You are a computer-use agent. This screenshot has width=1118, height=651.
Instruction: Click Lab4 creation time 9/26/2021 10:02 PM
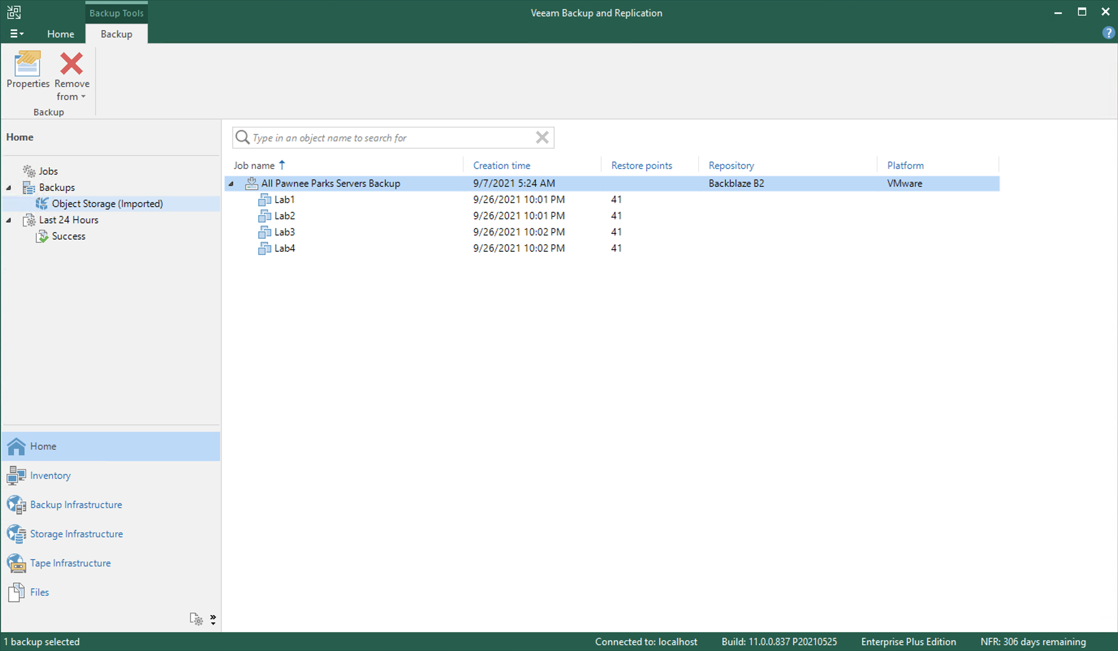coord(519,248)
